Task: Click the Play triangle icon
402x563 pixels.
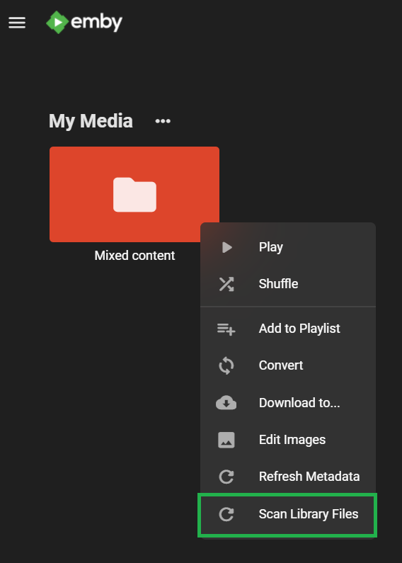Action: coord(227,247)
